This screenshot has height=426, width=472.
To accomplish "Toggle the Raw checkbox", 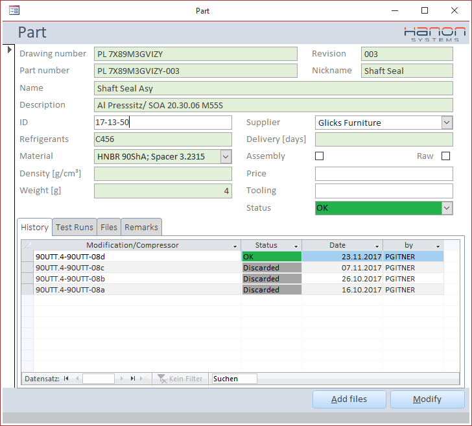I will coord(445,156).
